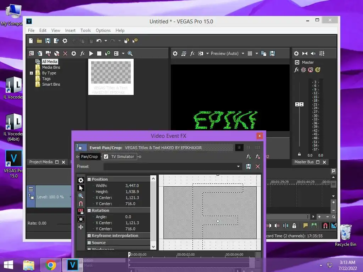Create a new project from main toolbar
This screenshot has width=363, height=272.
point(31,41)
